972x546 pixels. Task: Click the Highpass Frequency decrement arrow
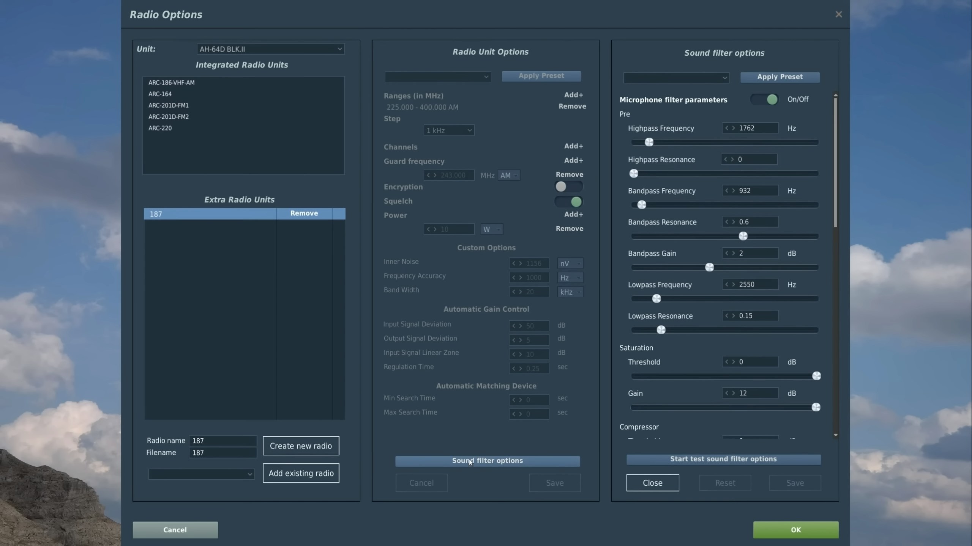pyautogui.click(x=726, y=128)
